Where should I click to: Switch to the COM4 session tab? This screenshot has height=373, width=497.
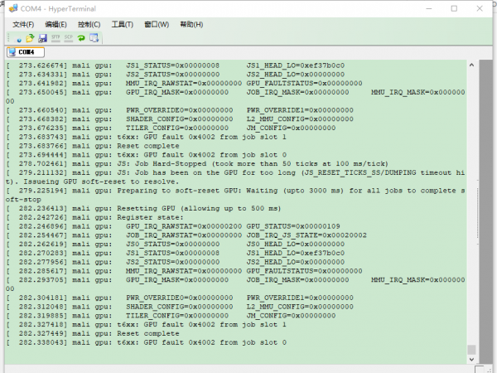click(24, 51)
